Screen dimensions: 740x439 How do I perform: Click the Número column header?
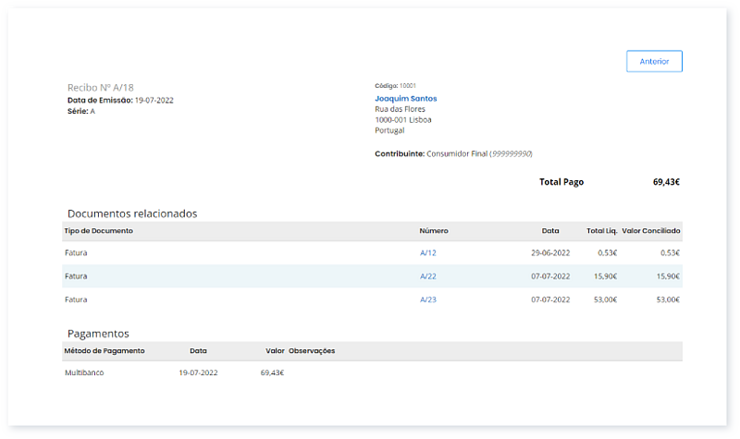point(434,230)
